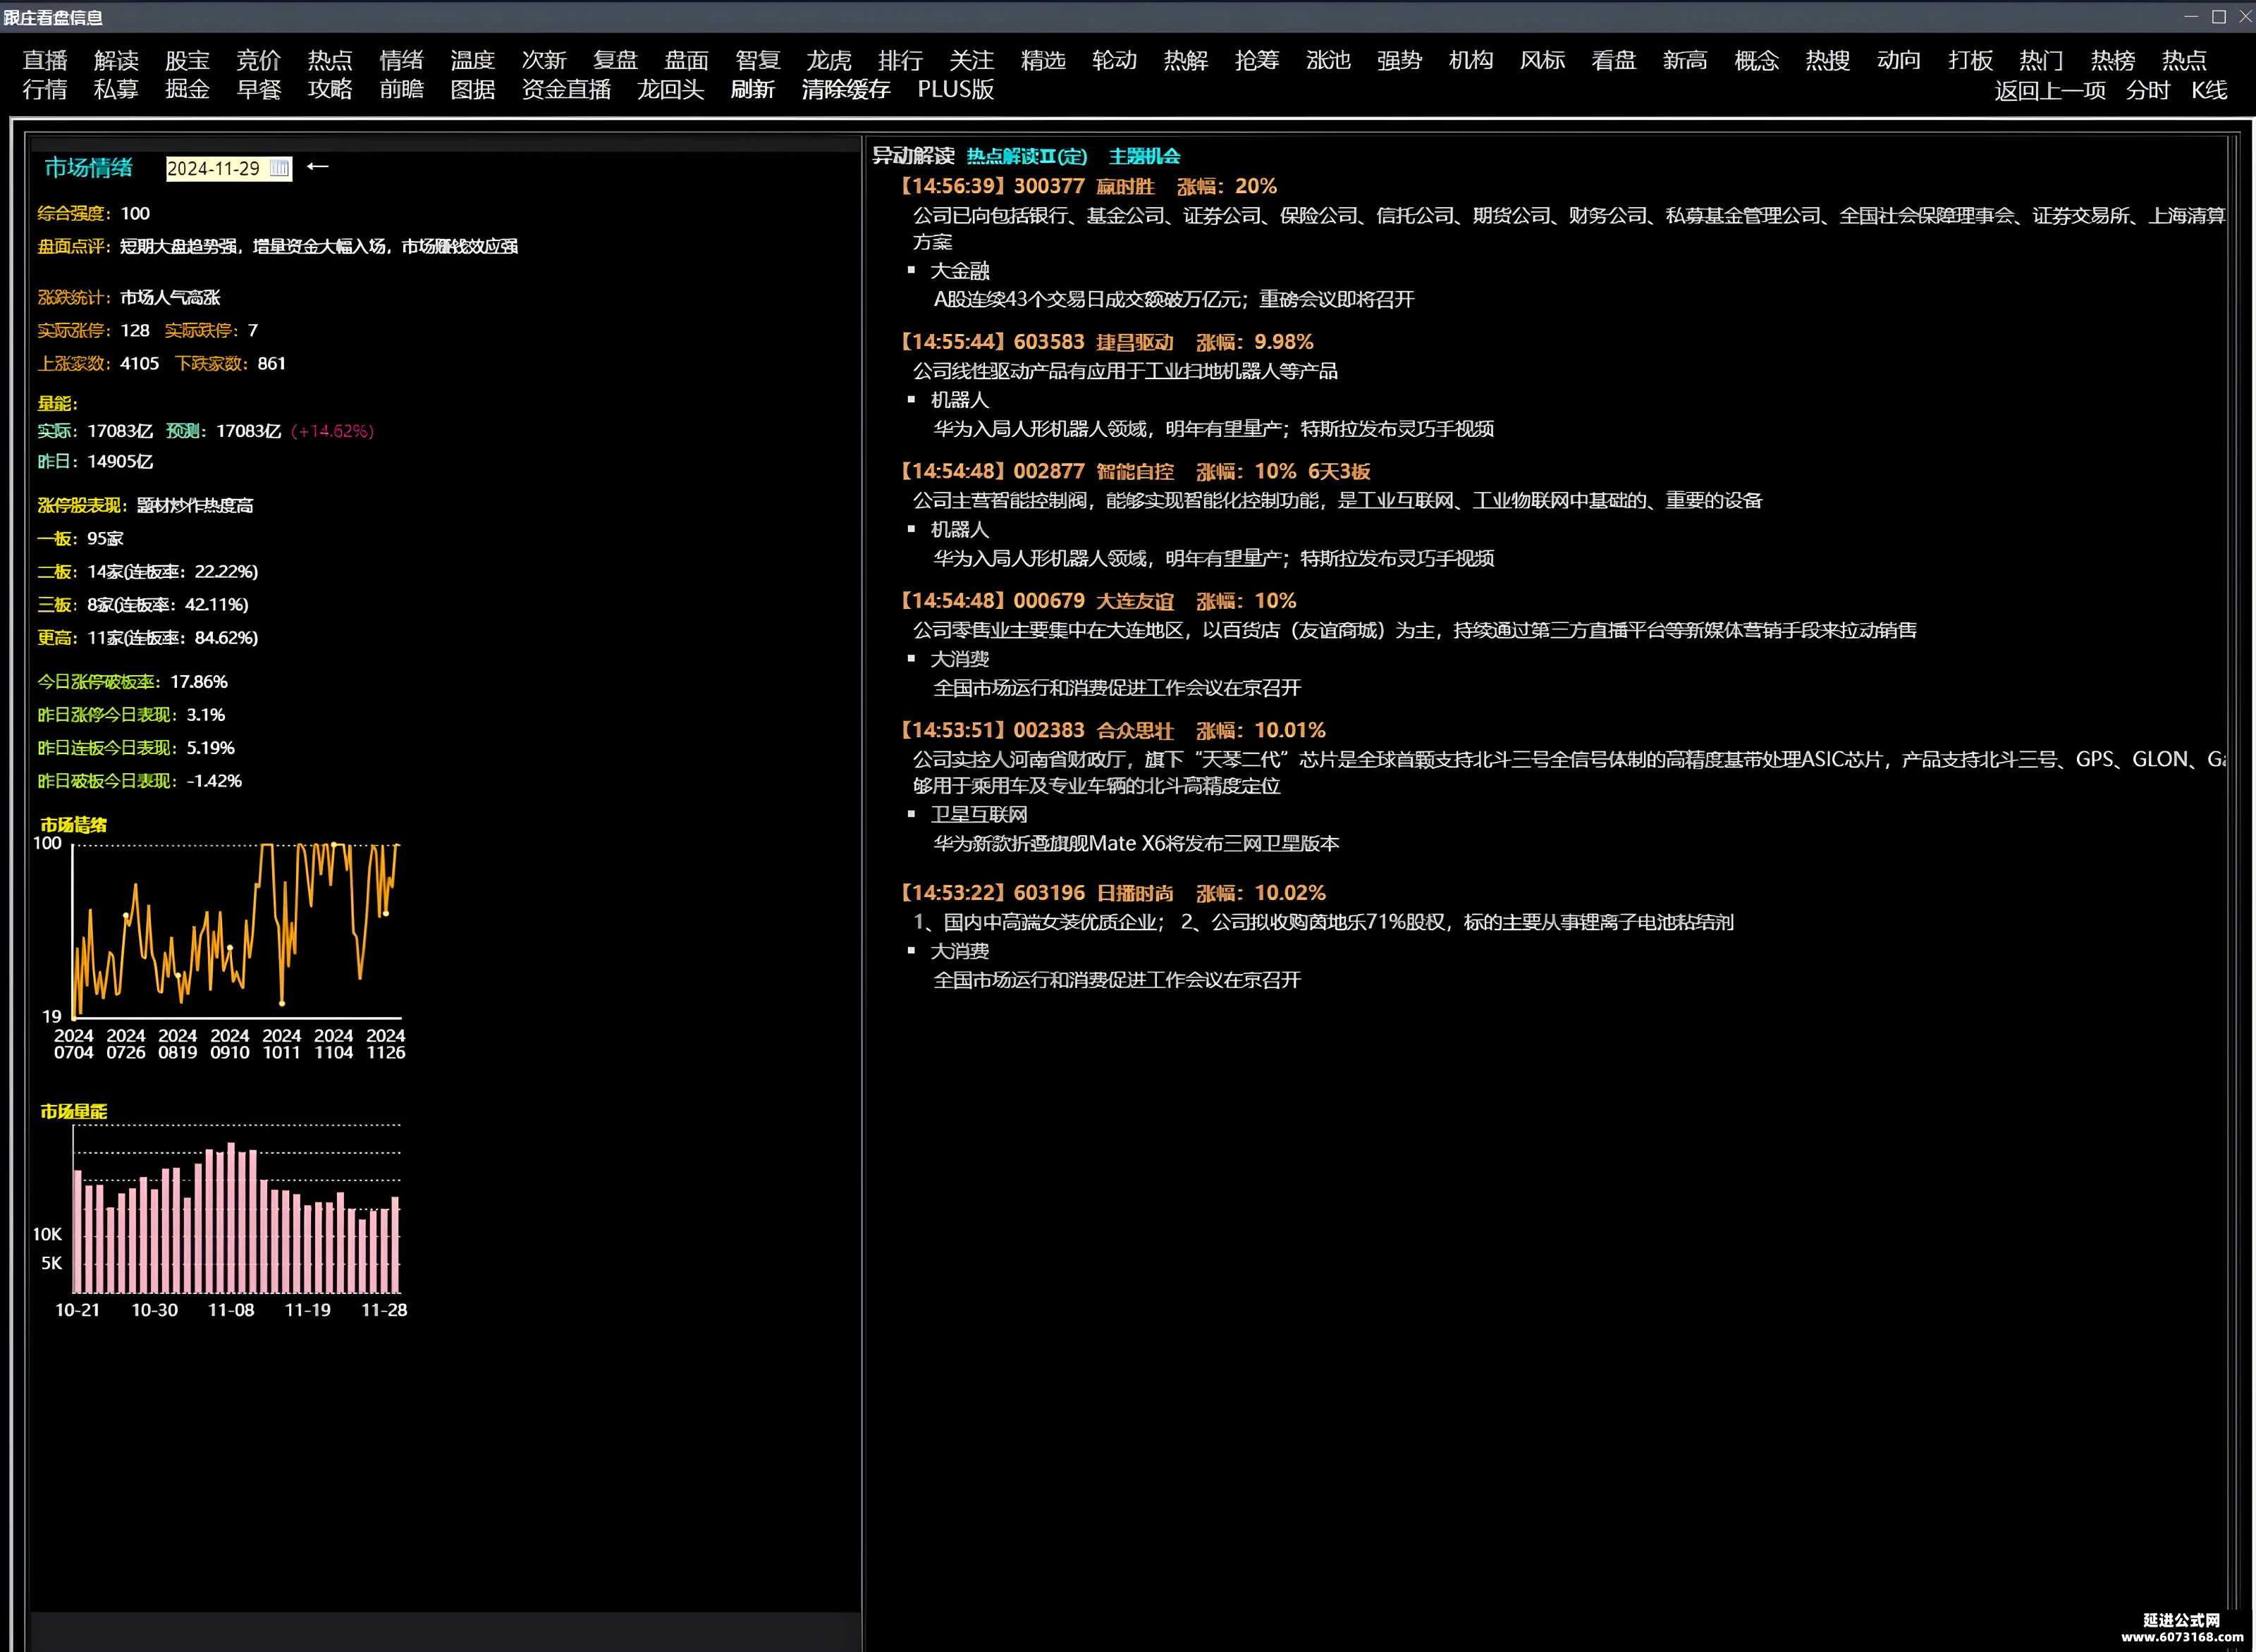Open the 直播 menu item
2256x1652 pixels.
45,60
